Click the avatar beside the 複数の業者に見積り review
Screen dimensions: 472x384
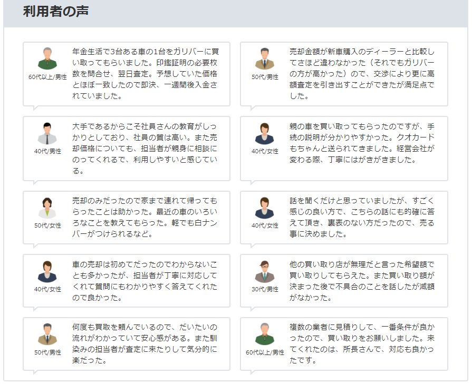[x=265, y=334]
